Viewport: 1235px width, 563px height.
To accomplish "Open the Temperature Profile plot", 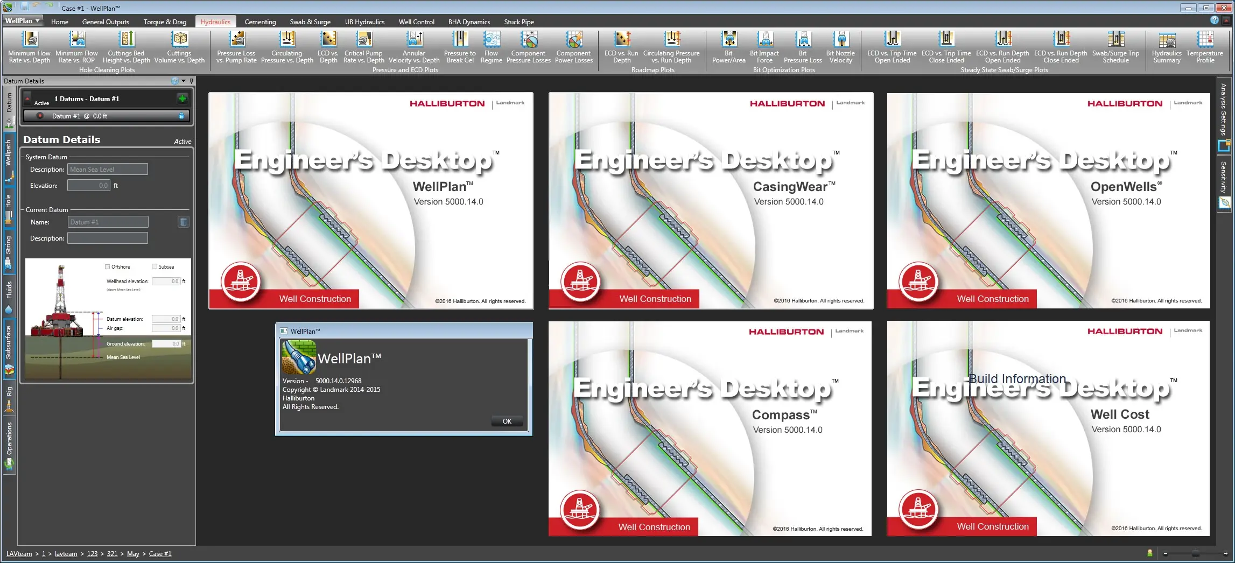I will (x=1205, y=47).
